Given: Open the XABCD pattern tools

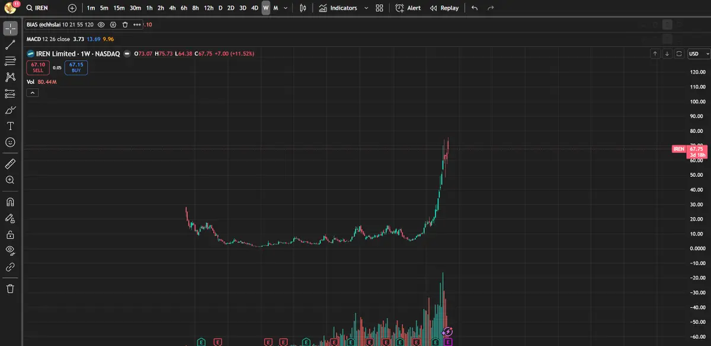Looking at the screenshot, I should (x=10, y=77).
